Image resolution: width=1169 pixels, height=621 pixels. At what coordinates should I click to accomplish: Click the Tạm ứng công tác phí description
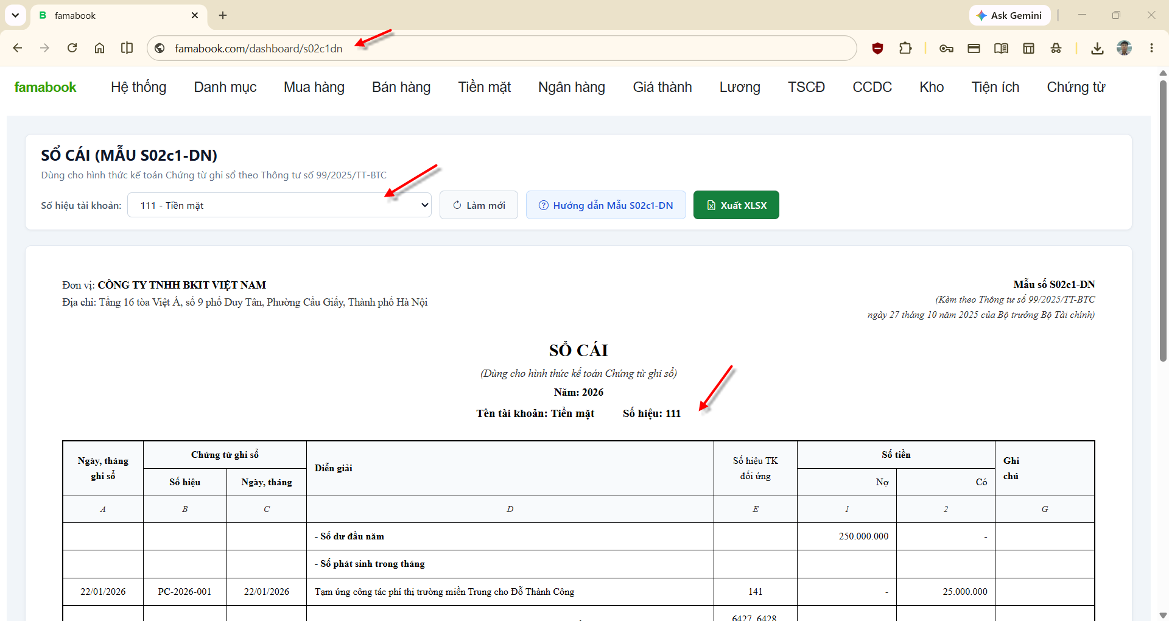click(444, 592)
